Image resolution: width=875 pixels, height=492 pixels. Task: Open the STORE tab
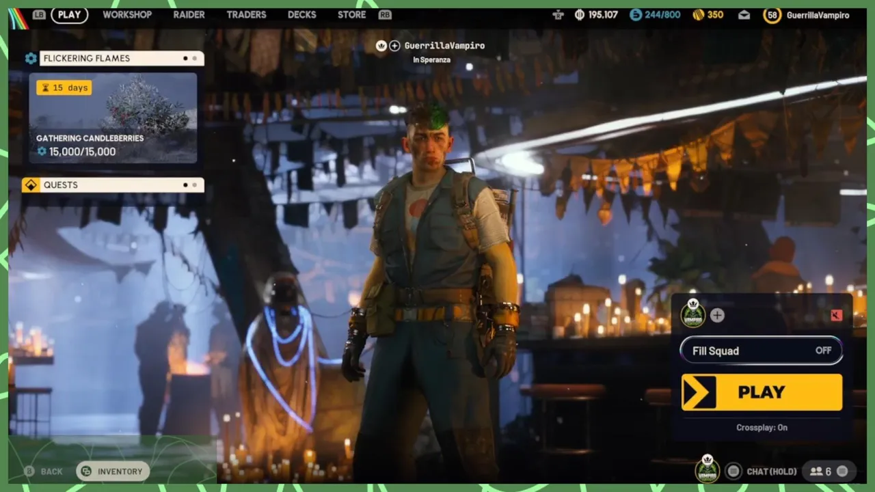[351, 14]
